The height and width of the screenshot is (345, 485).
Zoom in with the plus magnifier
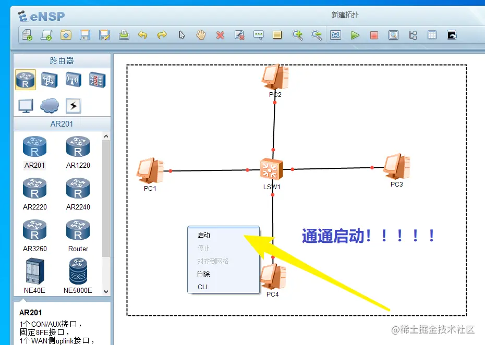pyautogui.click(x=297, y=35)
